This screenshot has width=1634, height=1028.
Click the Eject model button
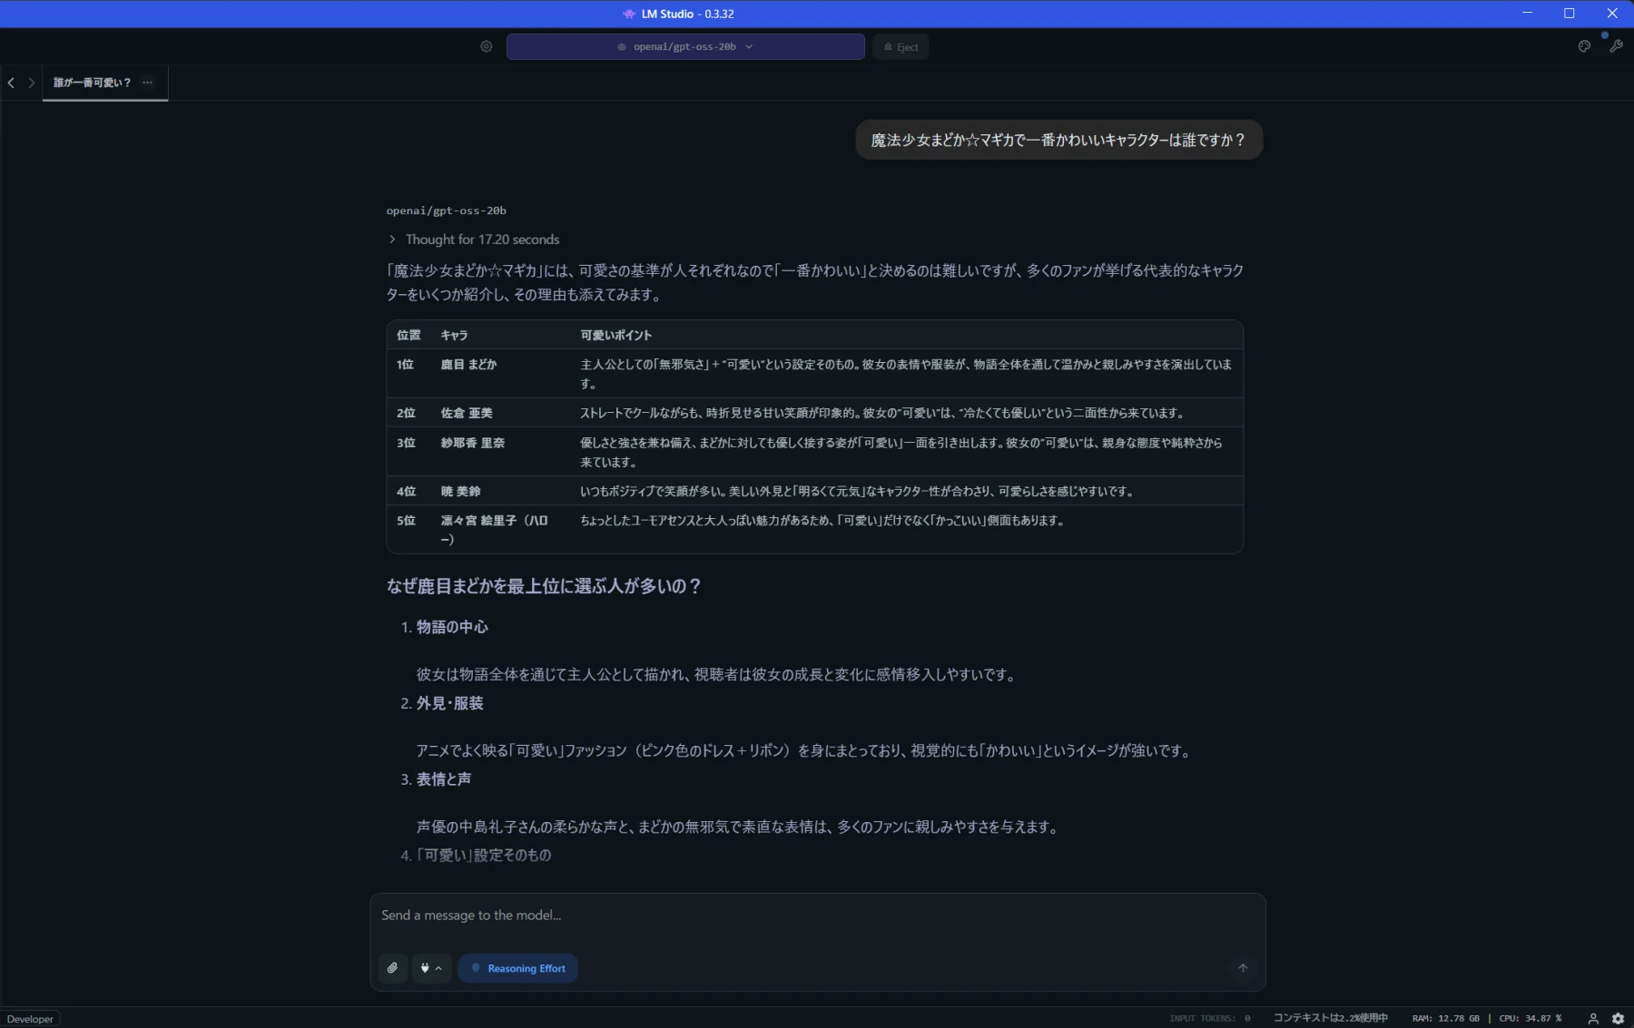tap(901, 47)
